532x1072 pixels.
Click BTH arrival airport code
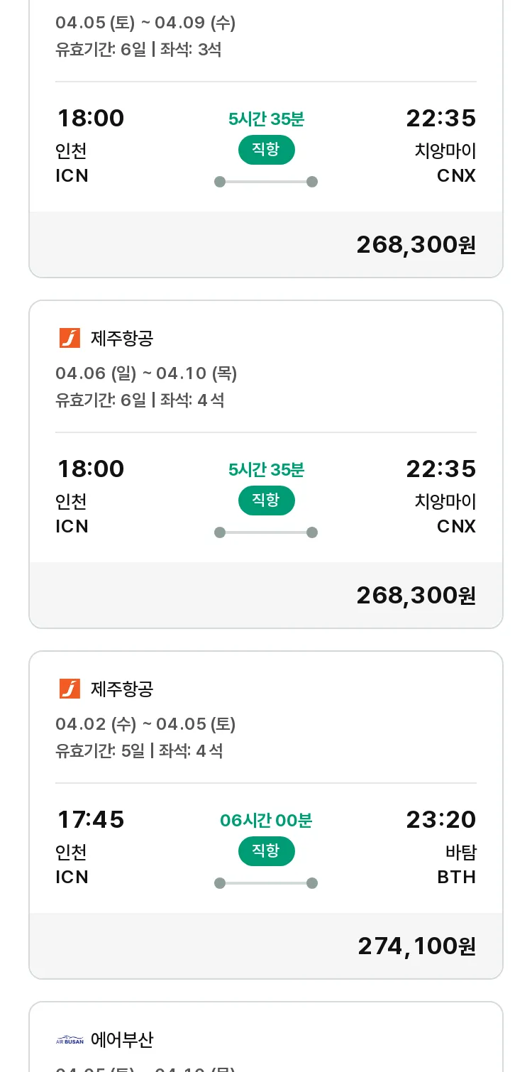click(x=456, y=877)
